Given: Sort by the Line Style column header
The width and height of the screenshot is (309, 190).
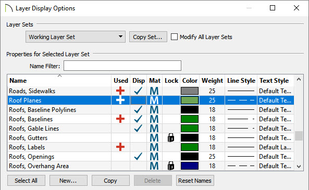Looking at the screenshot, I should click(x=241, y=81).
